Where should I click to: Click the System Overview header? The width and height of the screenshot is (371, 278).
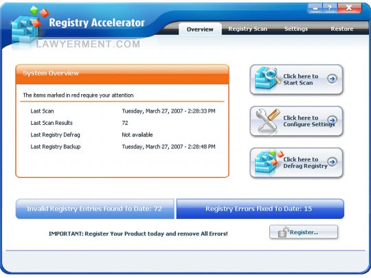(122, 74)
